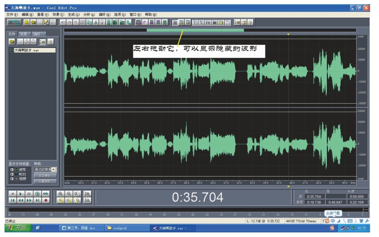Switch to the 效果 tab in side panel

click(x=25, y=34)
